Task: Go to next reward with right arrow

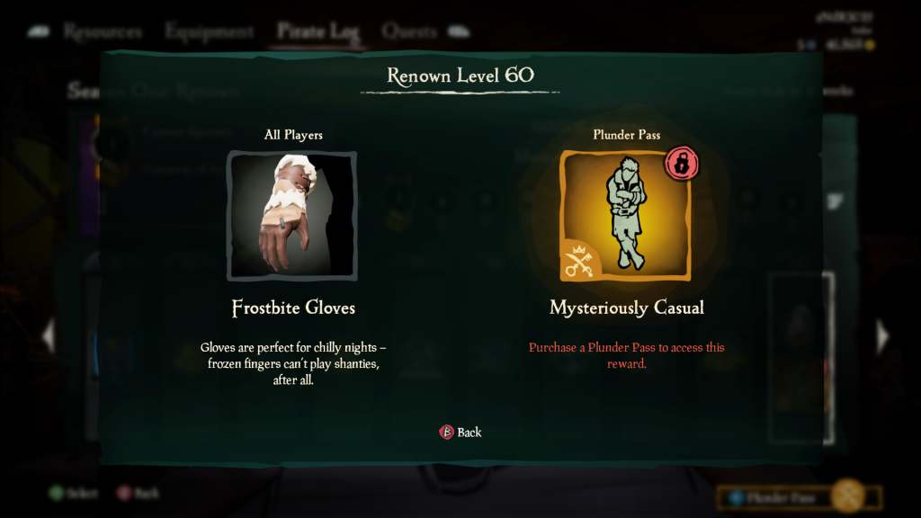Action: point(882,336)
